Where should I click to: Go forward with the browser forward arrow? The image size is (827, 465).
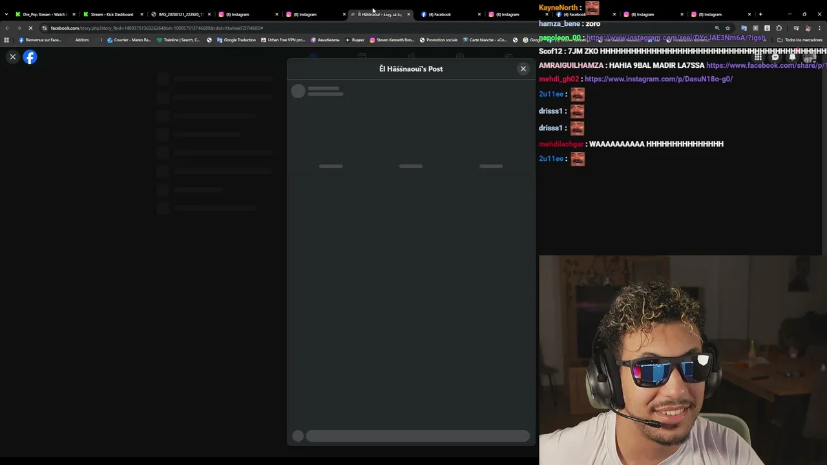19,28
